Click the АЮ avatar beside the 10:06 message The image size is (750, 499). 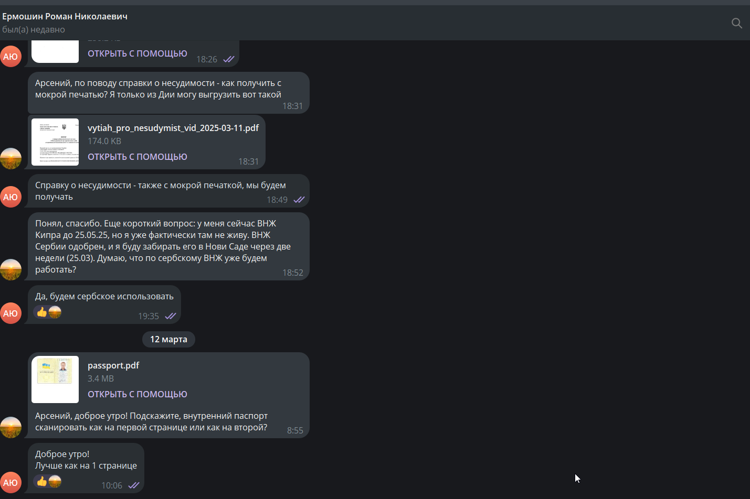(x=10, y=483)
